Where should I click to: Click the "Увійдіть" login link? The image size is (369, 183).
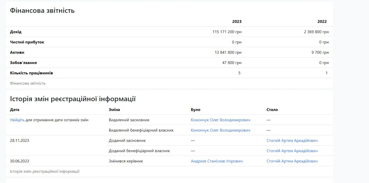point(17,120)
